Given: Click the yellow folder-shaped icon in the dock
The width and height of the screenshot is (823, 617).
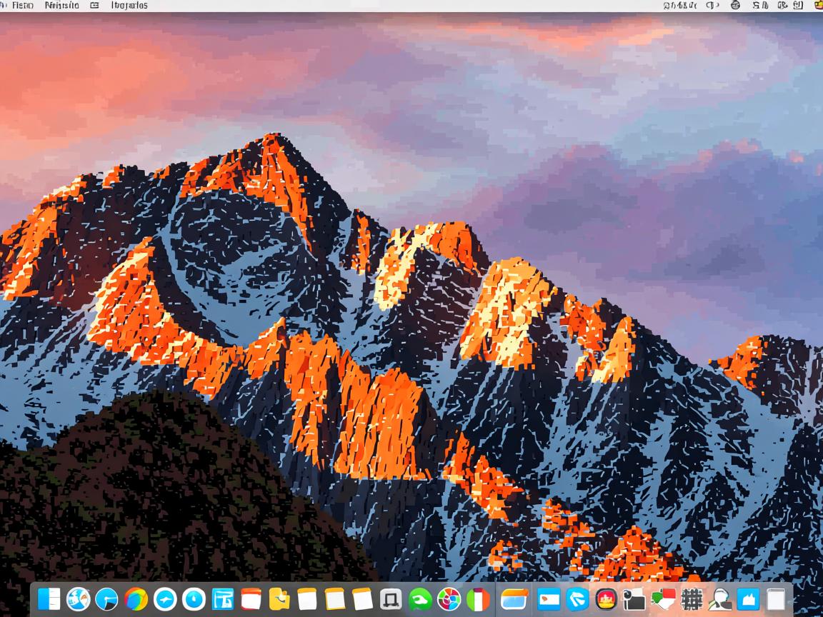Looking at the screenshot, I should 279,599.
